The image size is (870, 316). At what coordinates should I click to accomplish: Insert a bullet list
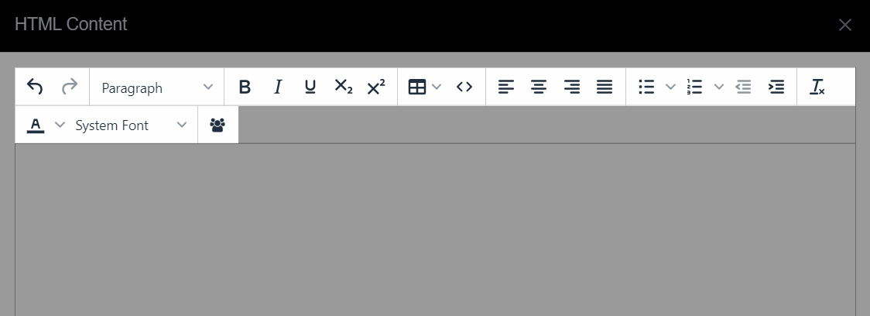646,88
